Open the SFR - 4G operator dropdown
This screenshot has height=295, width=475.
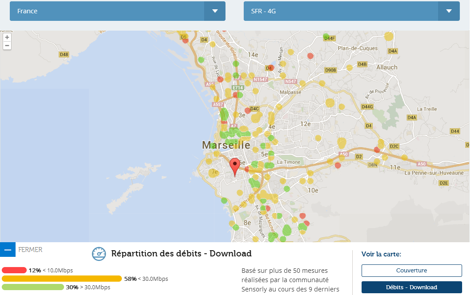click(341, 11)
